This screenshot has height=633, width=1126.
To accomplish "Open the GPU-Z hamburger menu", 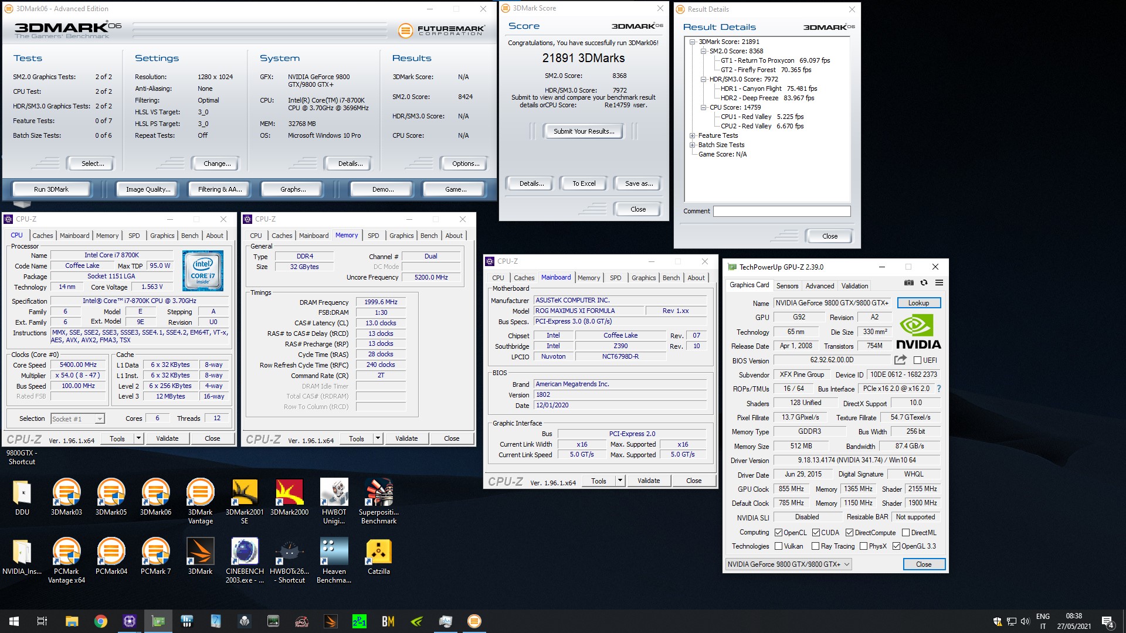I will pyautogui.click(x=939, y=283).
